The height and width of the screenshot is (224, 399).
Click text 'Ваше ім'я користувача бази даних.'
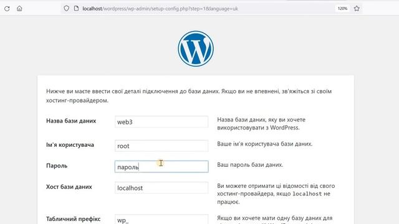click(x=264, y=144)
